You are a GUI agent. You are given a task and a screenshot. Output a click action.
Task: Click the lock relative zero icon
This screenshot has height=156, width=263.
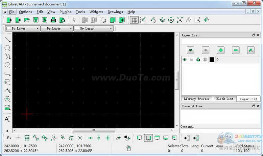(x=127, y=138)
